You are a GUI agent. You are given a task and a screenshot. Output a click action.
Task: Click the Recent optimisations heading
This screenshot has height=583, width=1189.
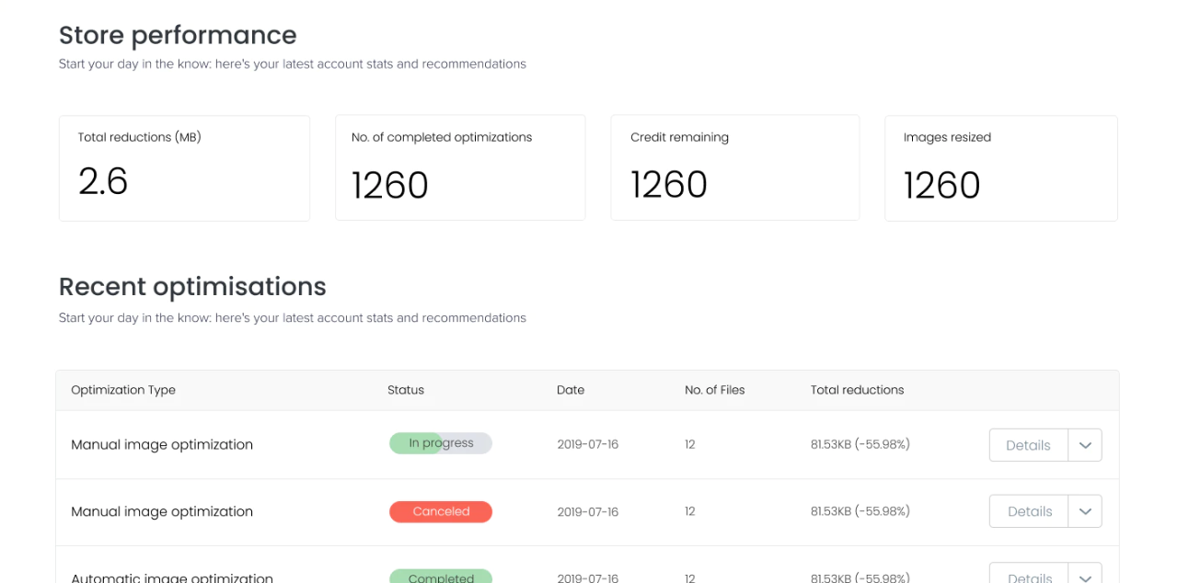click(192, 287)
